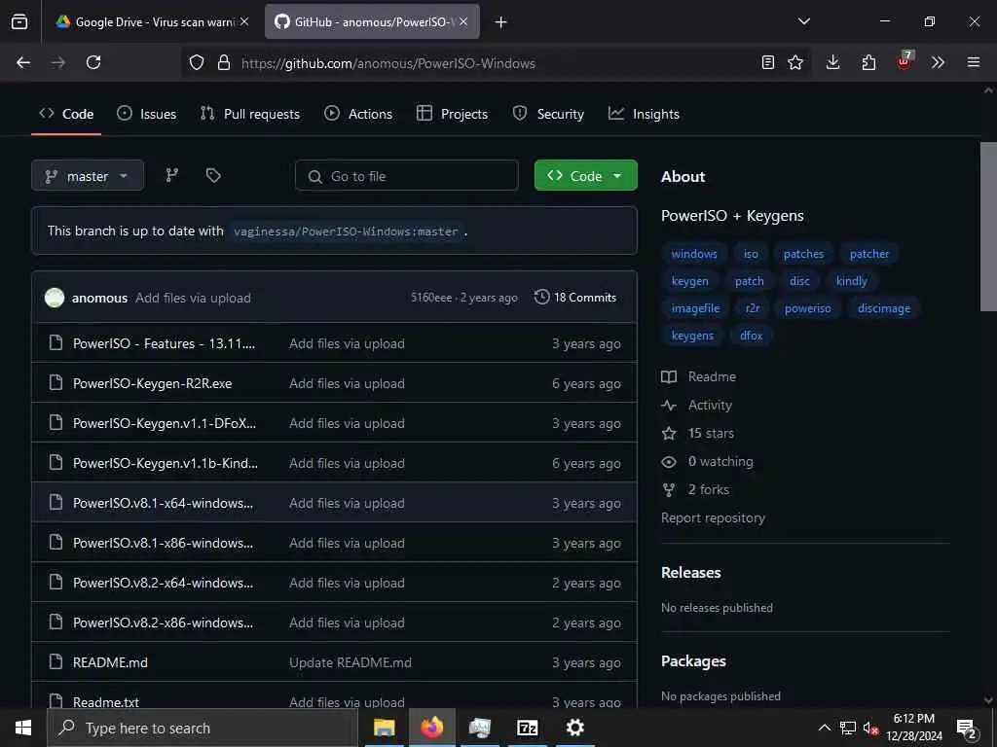Screen dimensions: 997x747
Task: Open the notification center icon
Action: [x=967, y=729]
